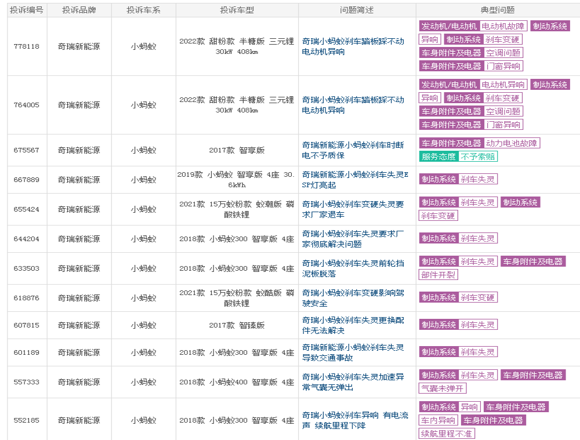Select complaint number 633503
580x440 pixels.
27,268
